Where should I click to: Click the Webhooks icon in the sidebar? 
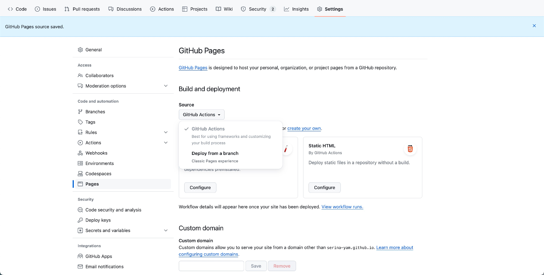80,153
